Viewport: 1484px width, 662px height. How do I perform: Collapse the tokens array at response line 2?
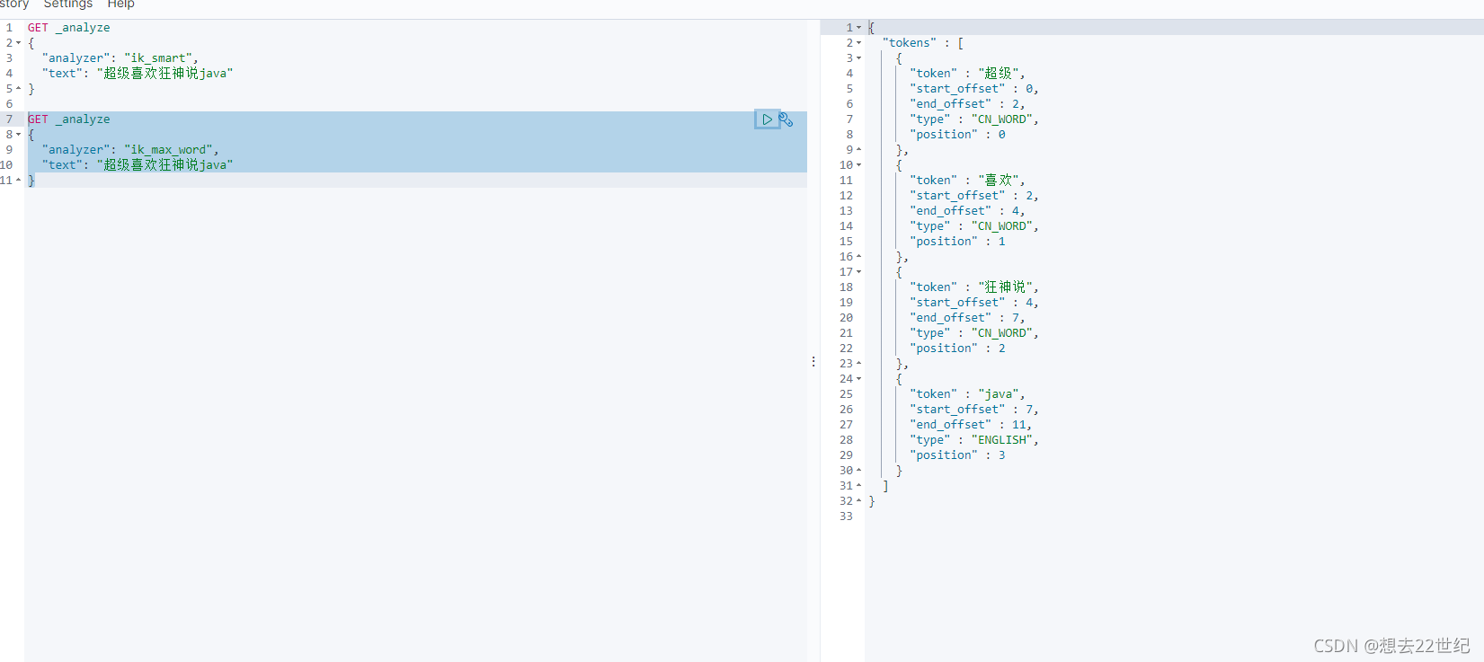(x=858, y=43)
